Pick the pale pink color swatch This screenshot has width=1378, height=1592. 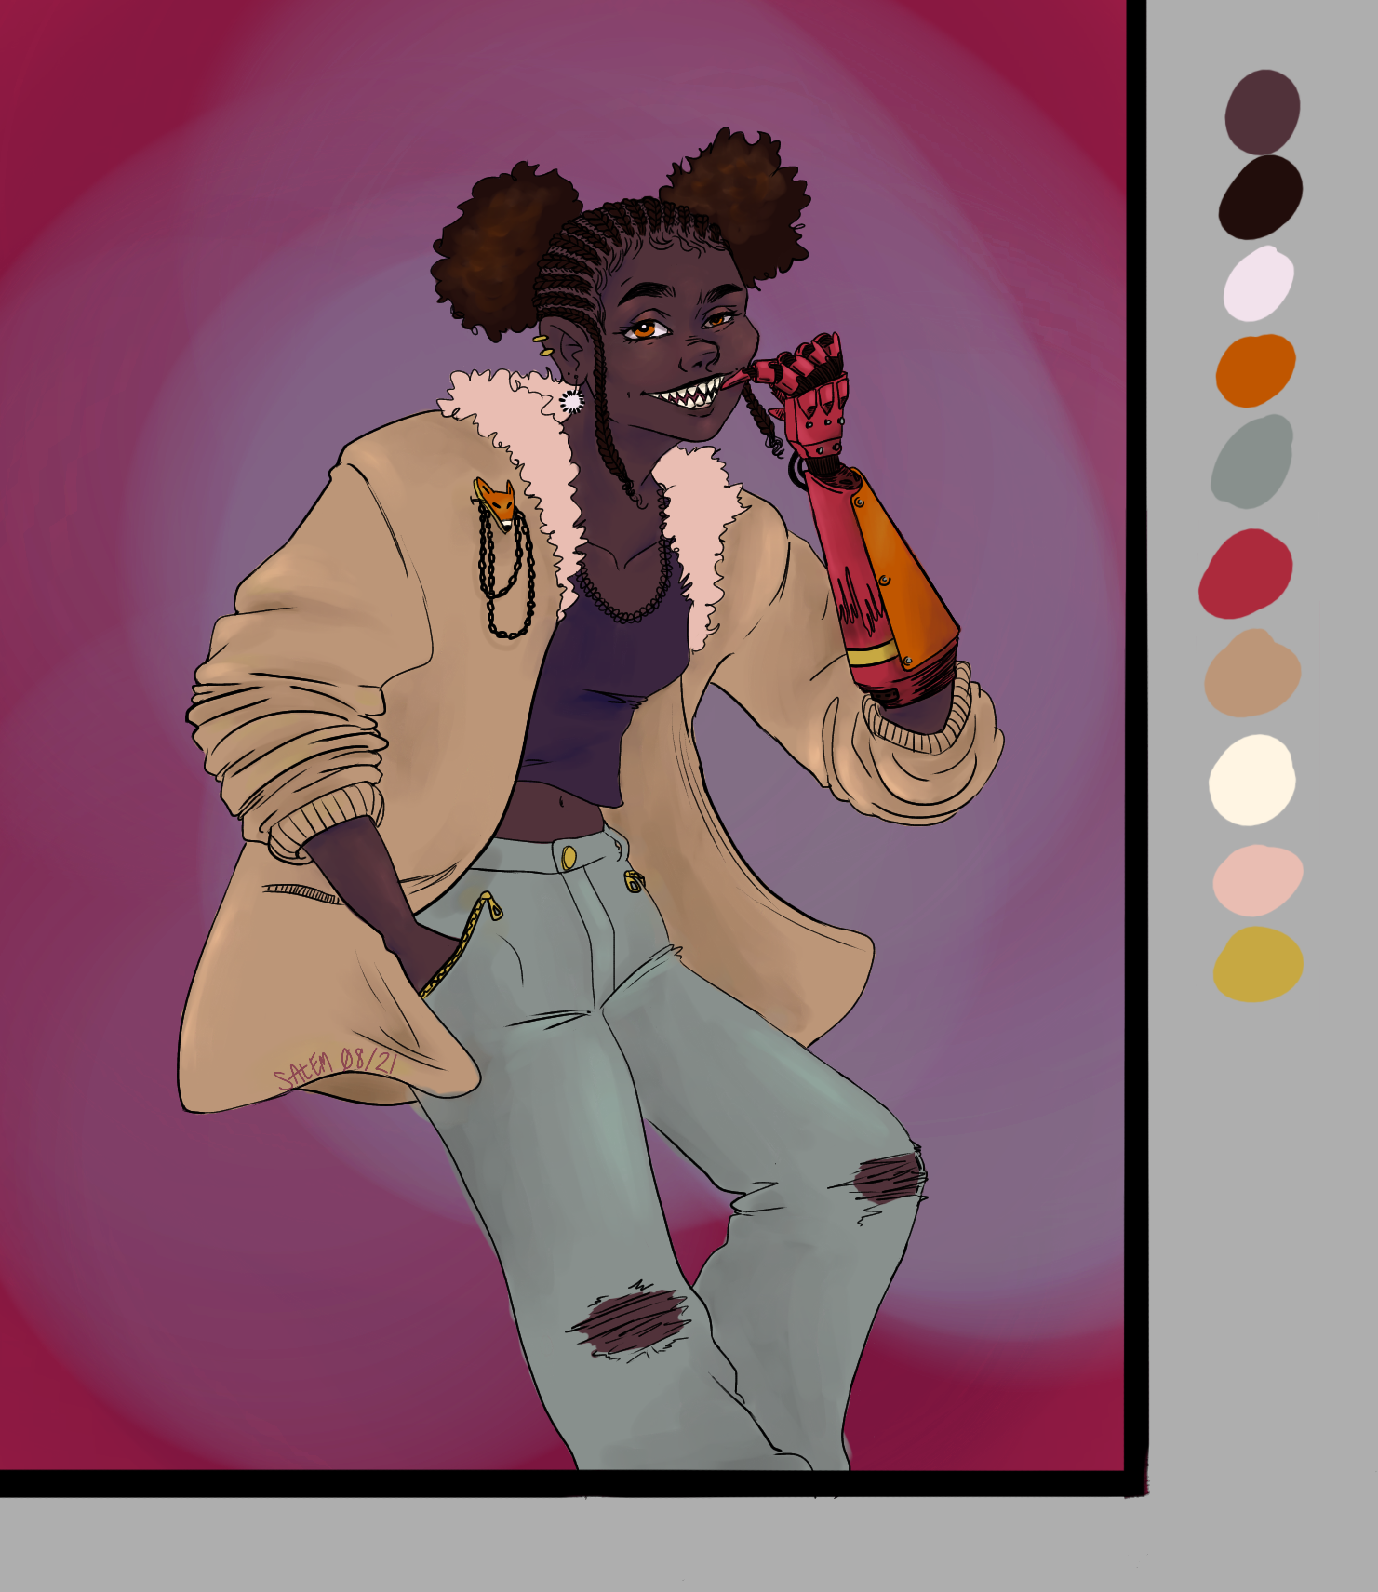[x=1257, y=880]
